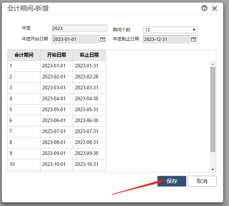Select period 10 row number cell
The width and height of the screenshot is (229, 206).
tap(24, 164)
